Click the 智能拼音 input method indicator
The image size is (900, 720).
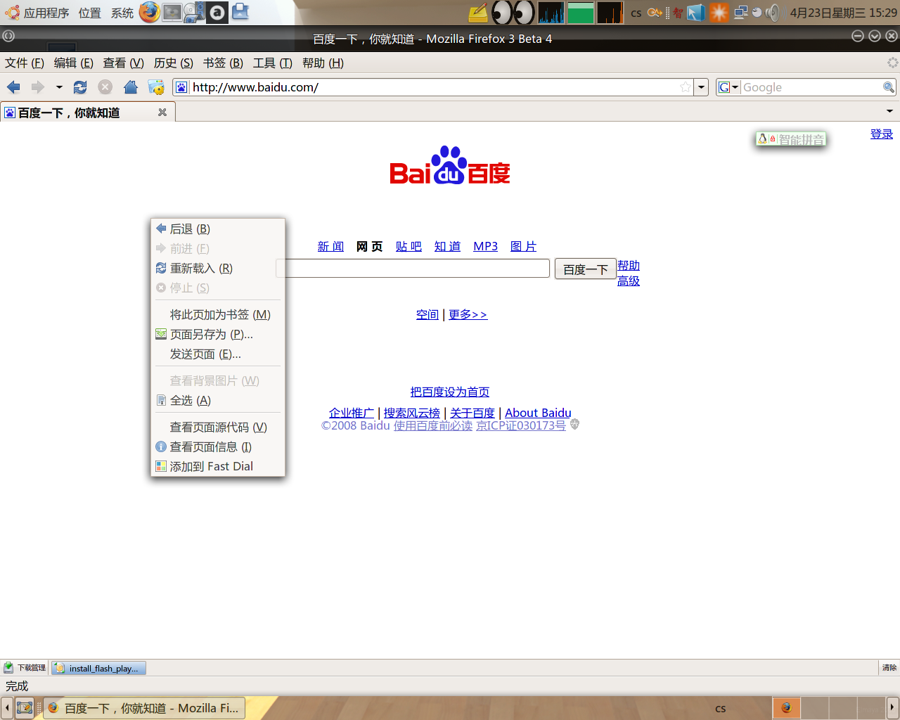point(791,139)
